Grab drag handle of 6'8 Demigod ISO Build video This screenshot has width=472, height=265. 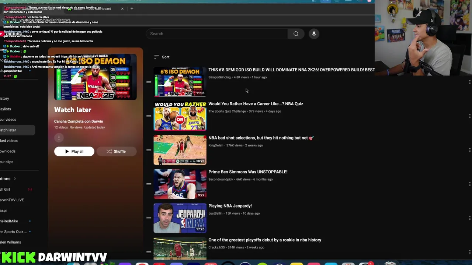coord(149,82)
